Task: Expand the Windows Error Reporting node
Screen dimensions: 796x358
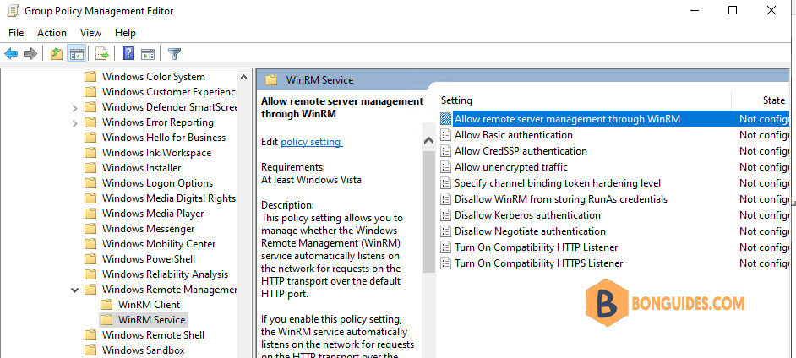Action: pos(74,122)
